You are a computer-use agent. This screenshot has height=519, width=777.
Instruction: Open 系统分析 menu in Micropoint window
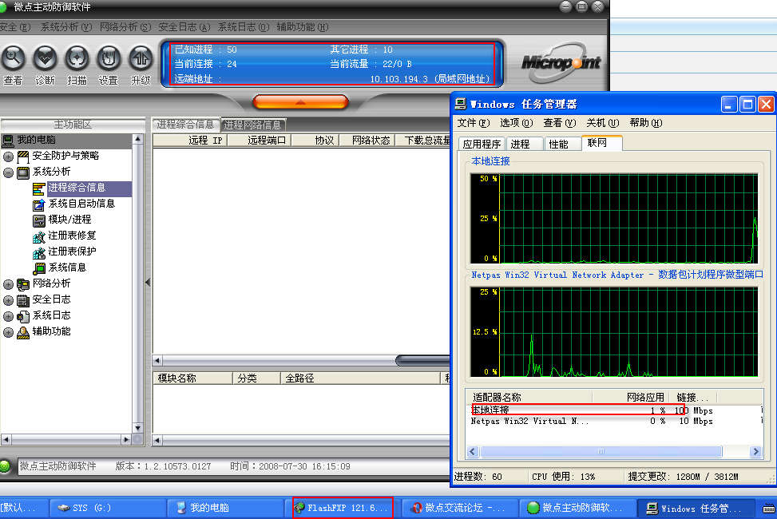[x=66, y=27]
